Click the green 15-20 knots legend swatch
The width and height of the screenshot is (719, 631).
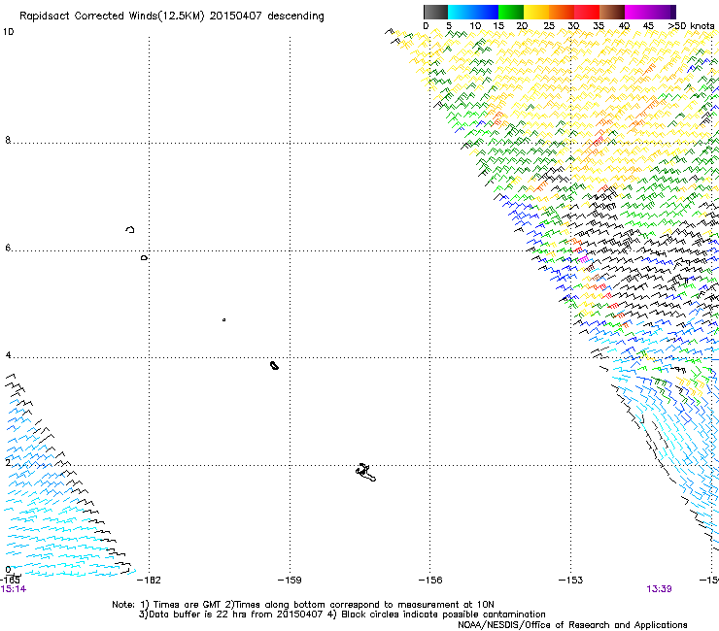(x=511, y=12)
